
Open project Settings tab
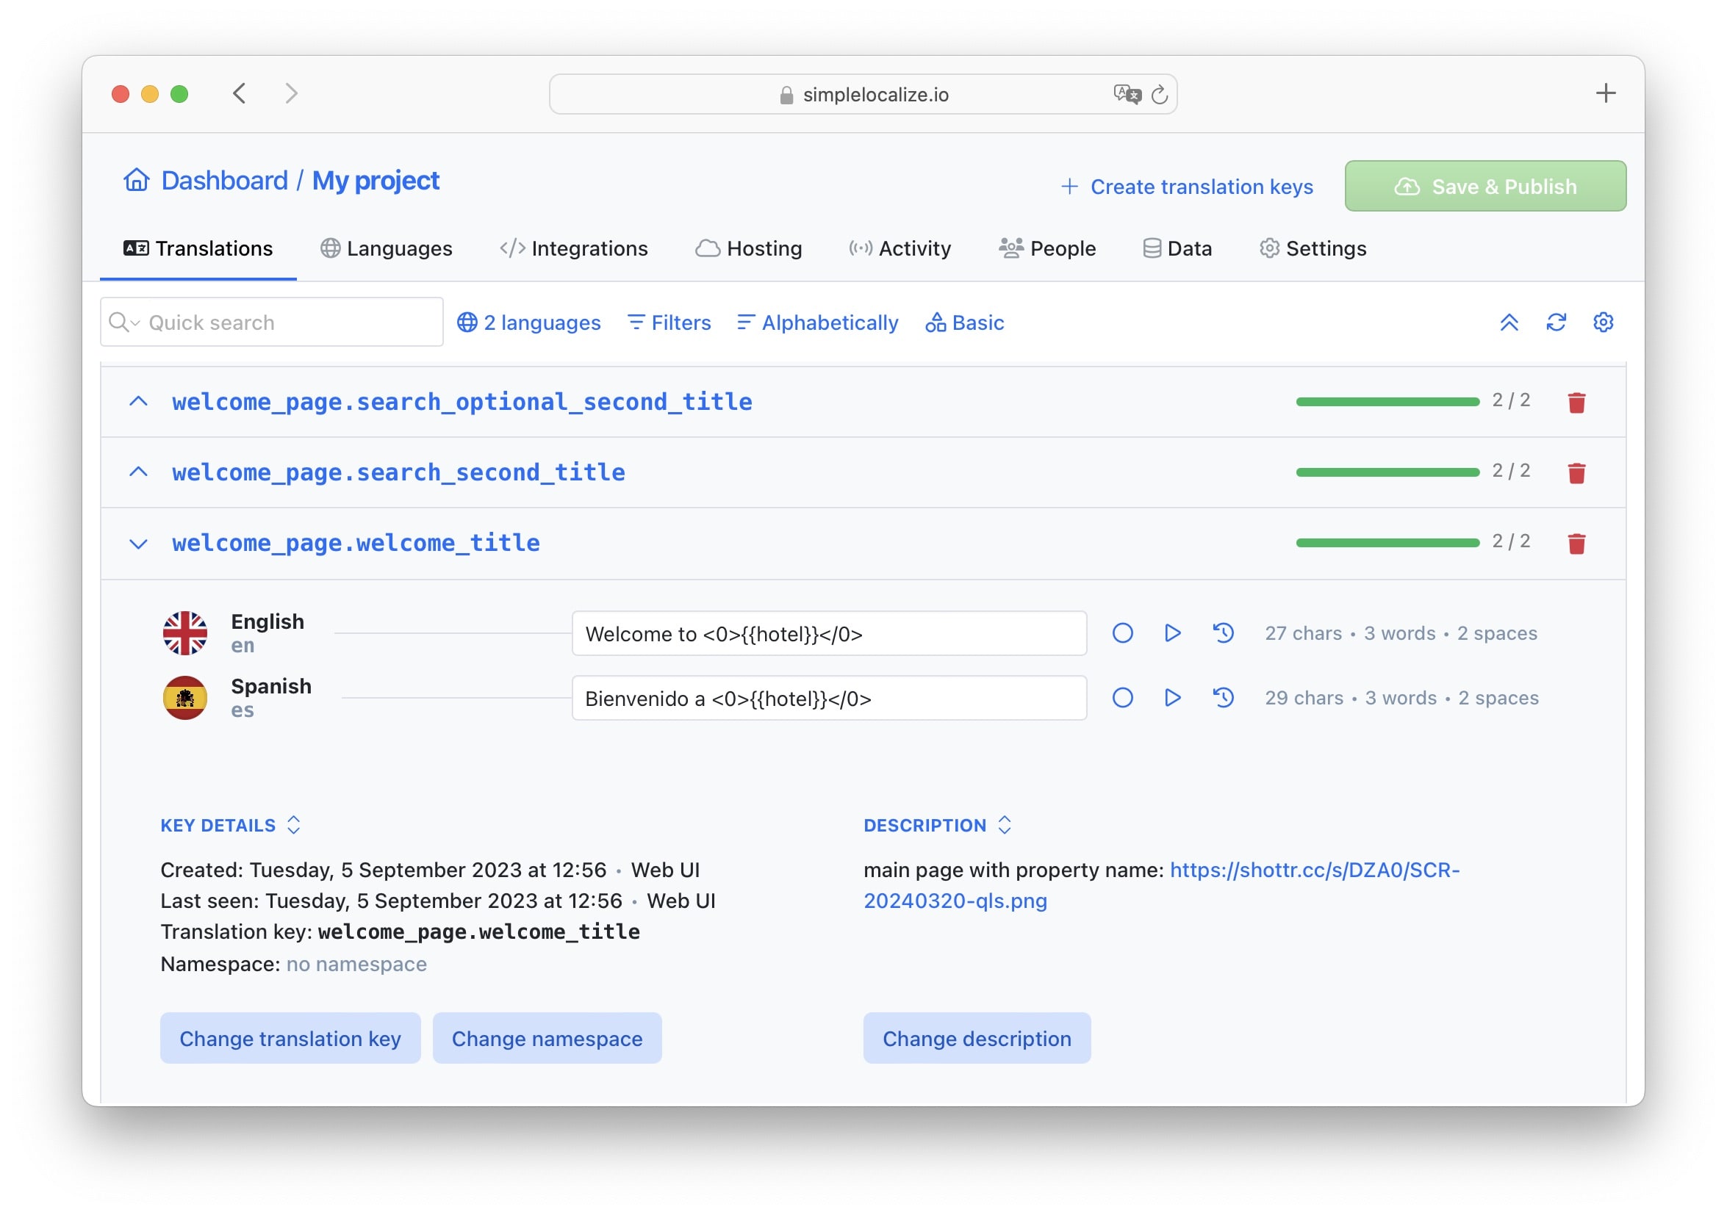point(1313,248)
